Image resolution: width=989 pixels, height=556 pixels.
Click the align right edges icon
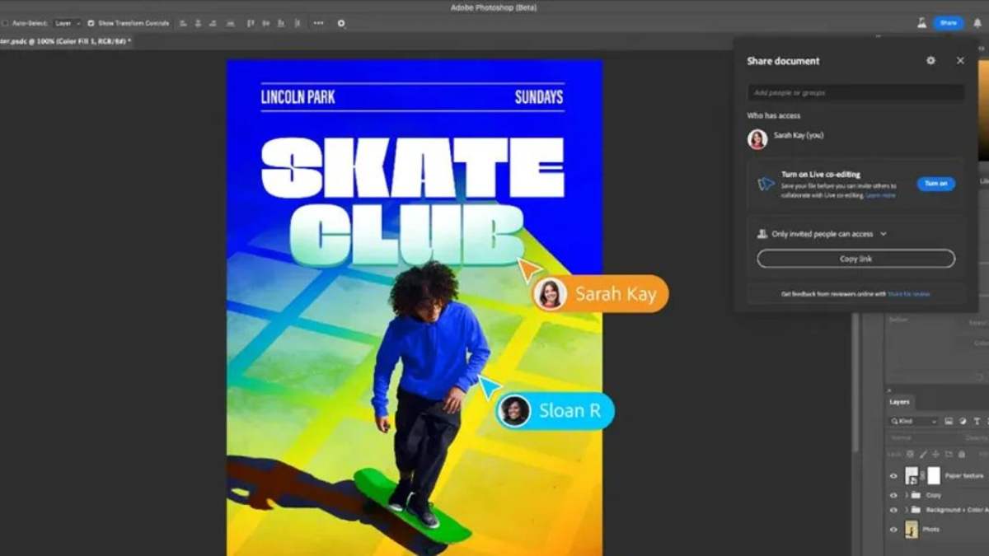pyautogui.click(x=213, y=23)
